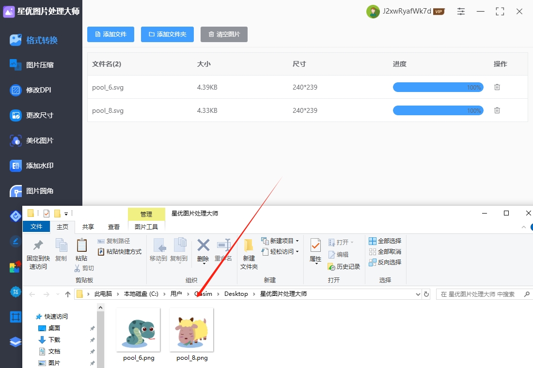
Task: Click the navigation pane scroll-up arrow
Action: point(100,307)
